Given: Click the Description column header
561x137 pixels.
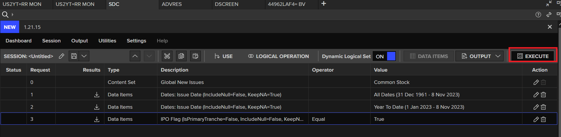Looking at the screenshot, I should pos(175,70).
